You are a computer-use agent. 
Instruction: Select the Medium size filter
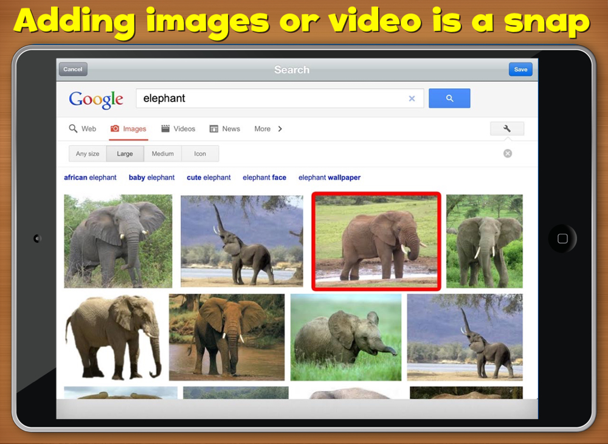(163, 153)
